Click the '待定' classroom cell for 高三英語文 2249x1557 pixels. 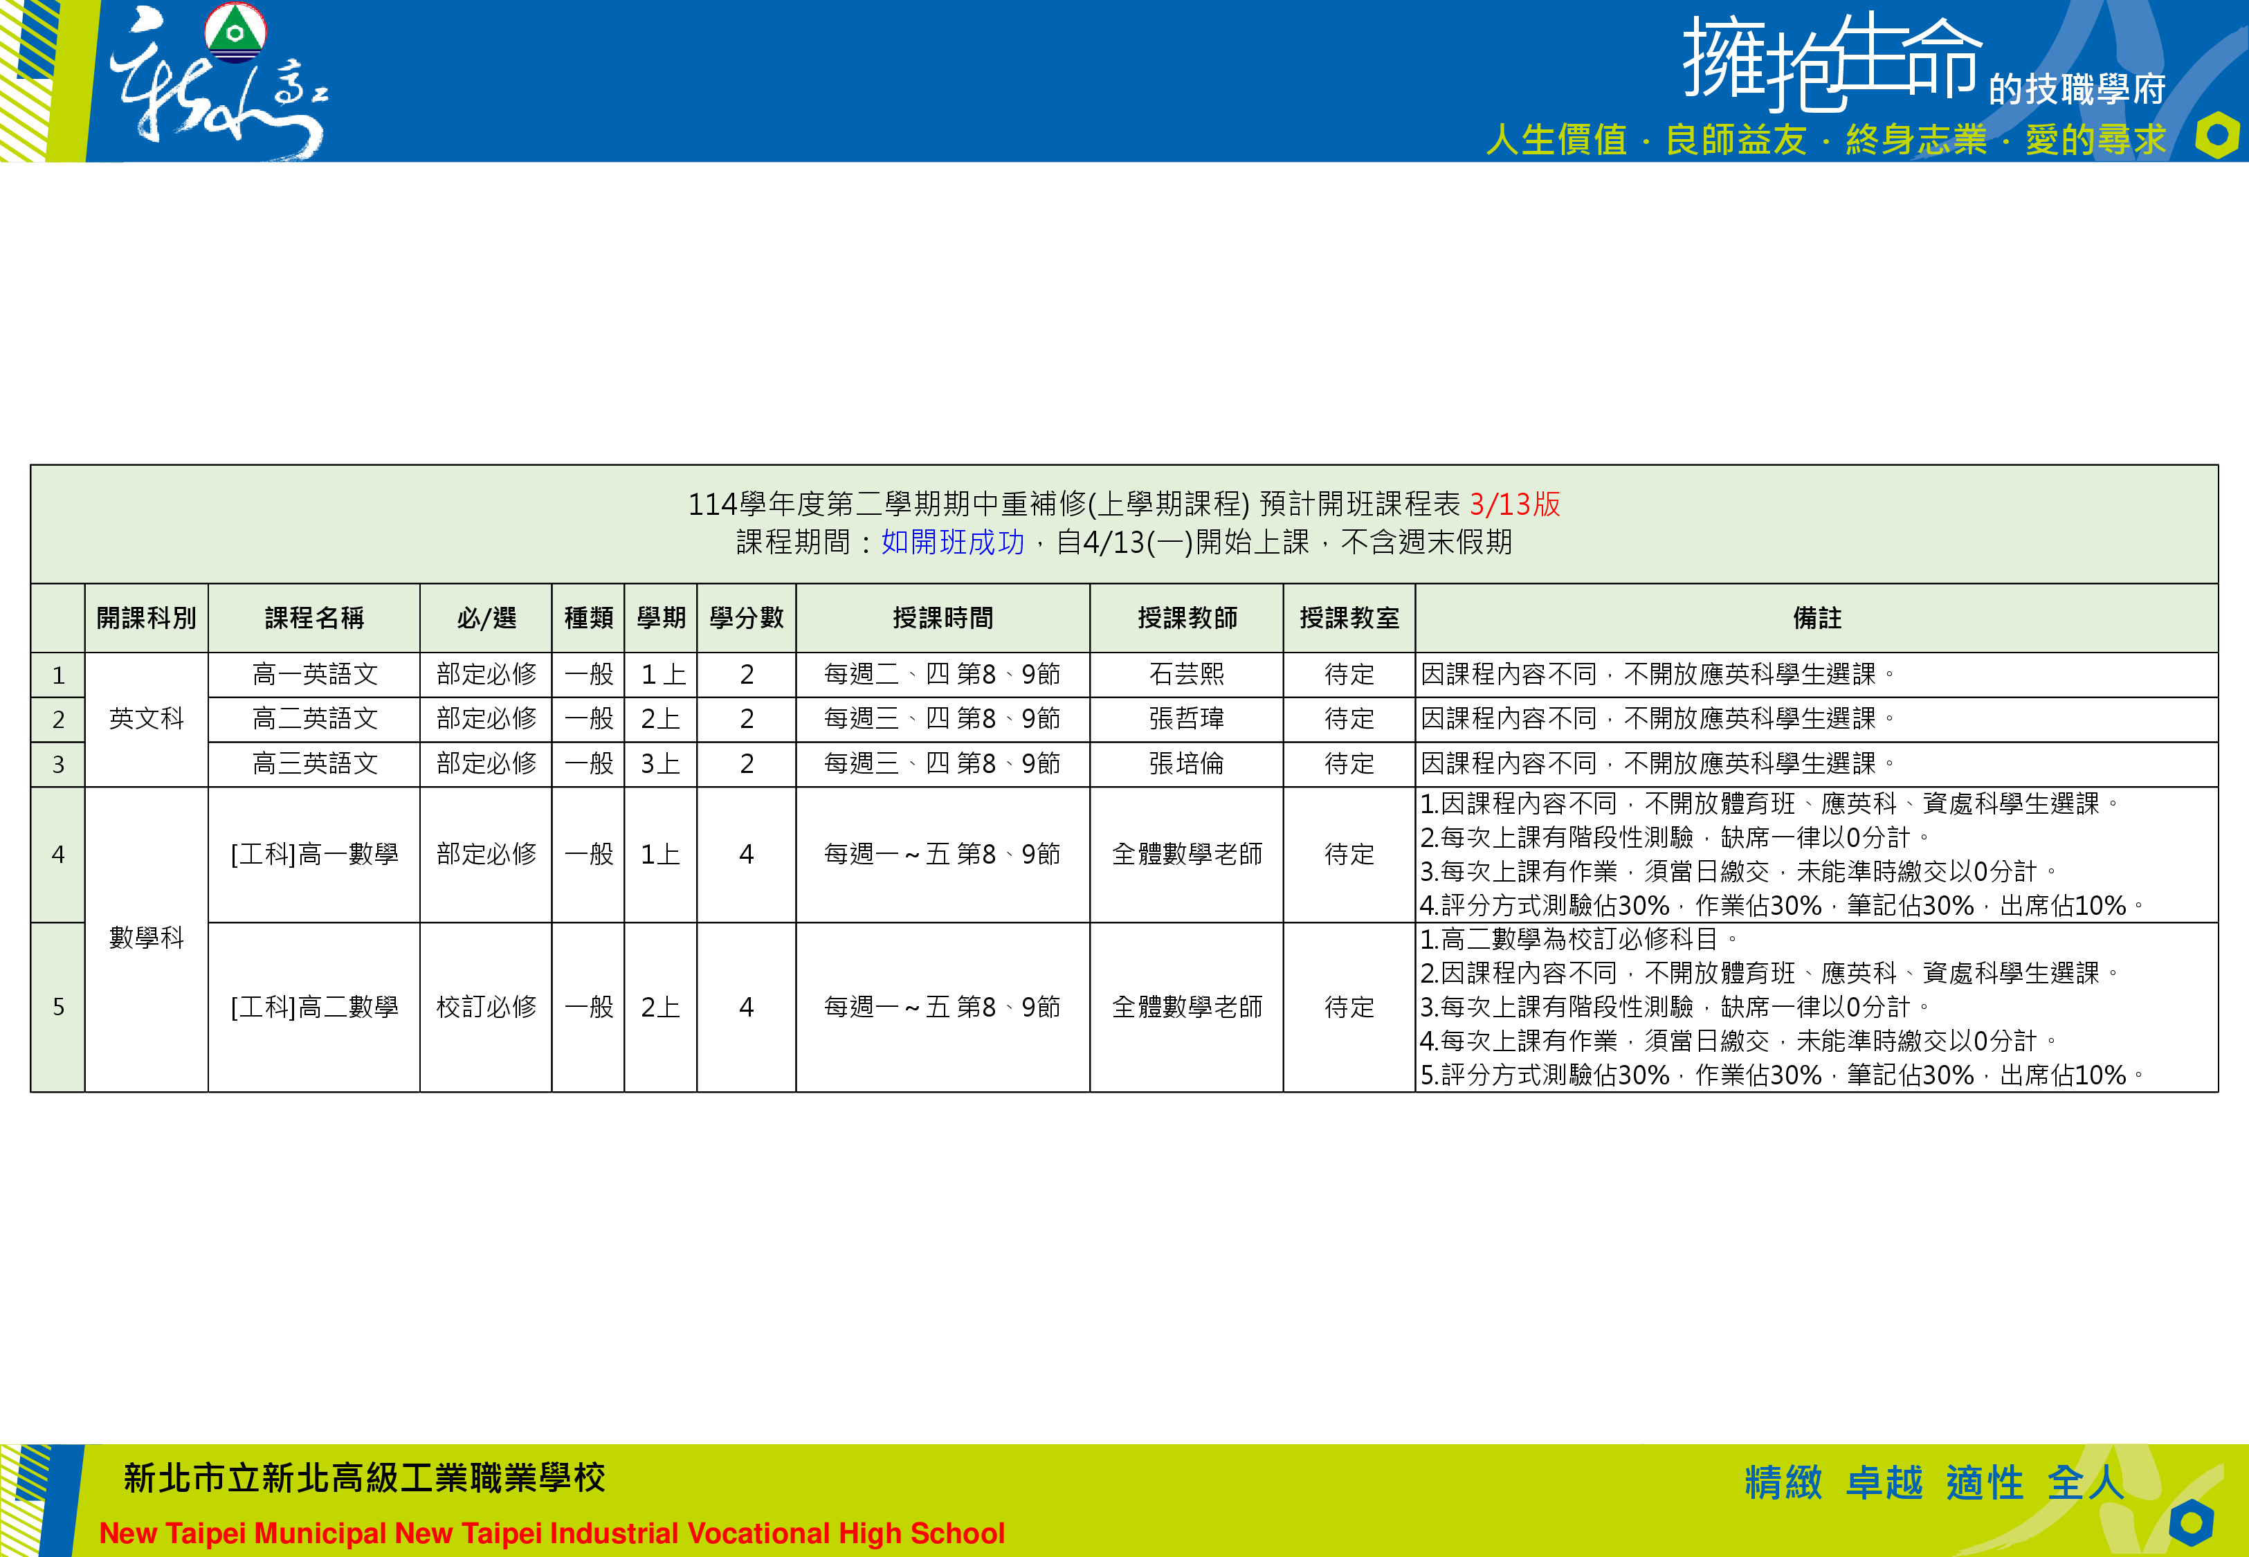point(1350,764)
